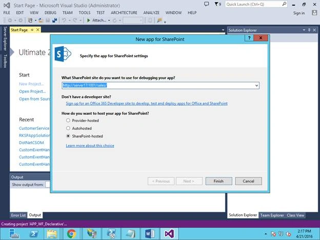Click the New Project toolbar icon
The width and height of the screenshot is (320, 240).
point(30,21)
